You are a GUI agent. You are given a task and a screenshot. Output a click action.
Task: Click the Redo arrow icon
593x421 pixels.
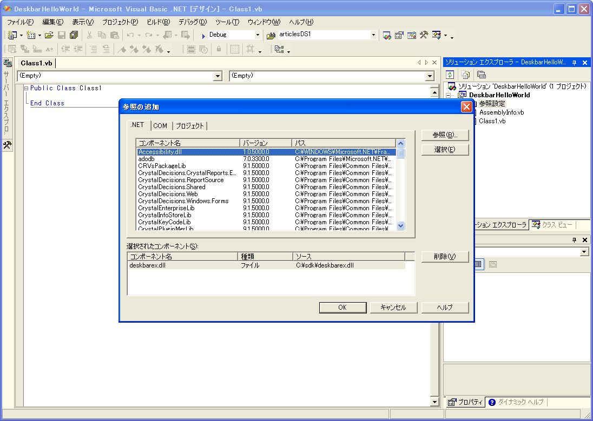(x=149, y=35)
